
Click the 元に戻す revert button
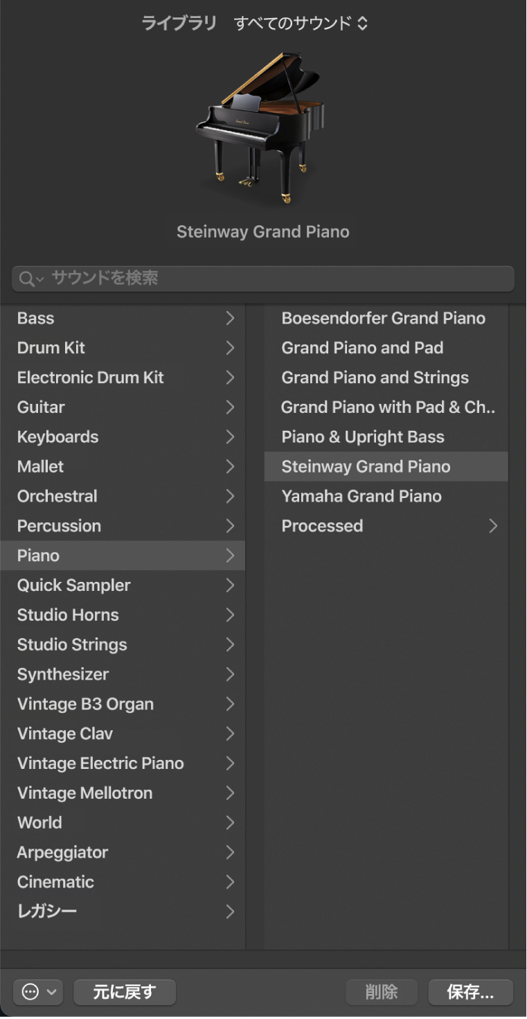click(x=125, y=992)
